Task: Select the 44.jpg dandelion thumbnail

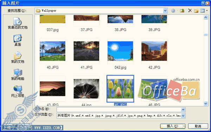Action: point(87,88)
